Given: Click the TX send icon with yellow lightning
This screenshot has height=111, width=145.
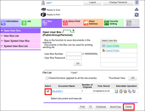Looking at the screenshot, I should point(121,91).
